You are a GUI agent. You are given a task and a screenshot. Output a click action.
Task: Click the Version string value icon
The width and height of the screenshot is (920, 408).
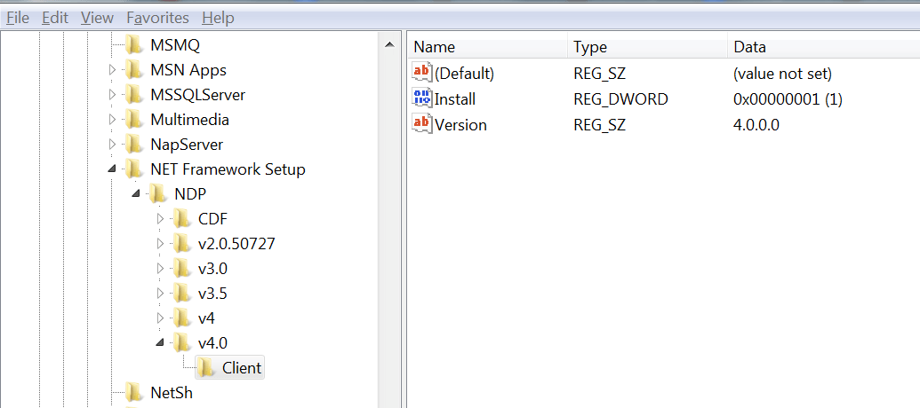click(421, 125)
